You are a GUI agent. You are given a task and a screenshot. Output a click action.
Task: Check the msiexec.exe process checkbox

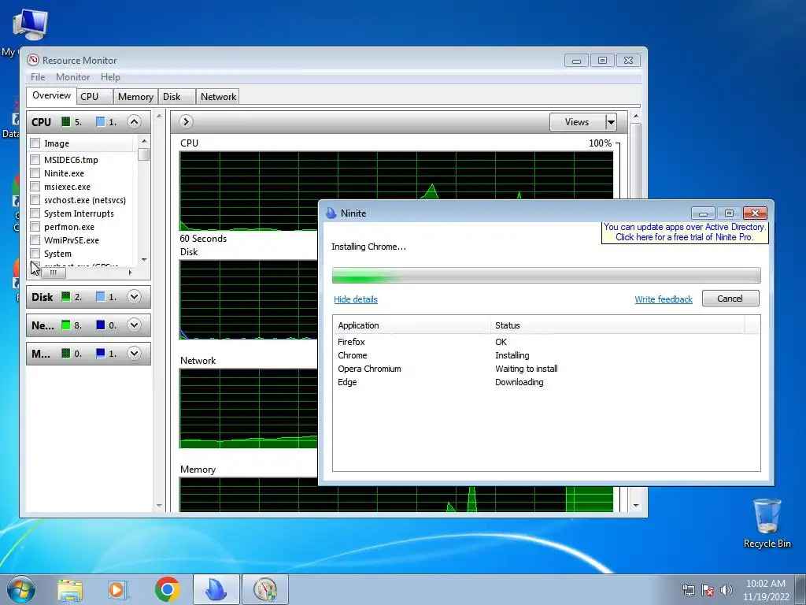(x=35, y=186)
